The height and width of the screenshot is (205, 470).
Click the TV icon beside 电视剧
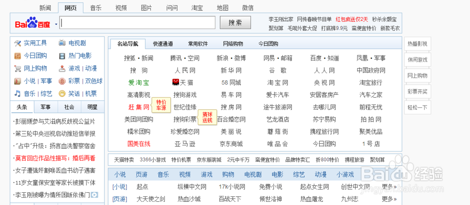coord(62,43)
